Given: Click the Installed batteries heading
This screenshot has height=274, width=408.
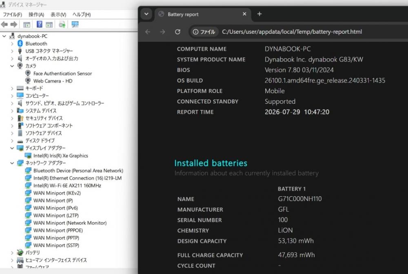Looking at the screenshot, I should tap(211, 163).
